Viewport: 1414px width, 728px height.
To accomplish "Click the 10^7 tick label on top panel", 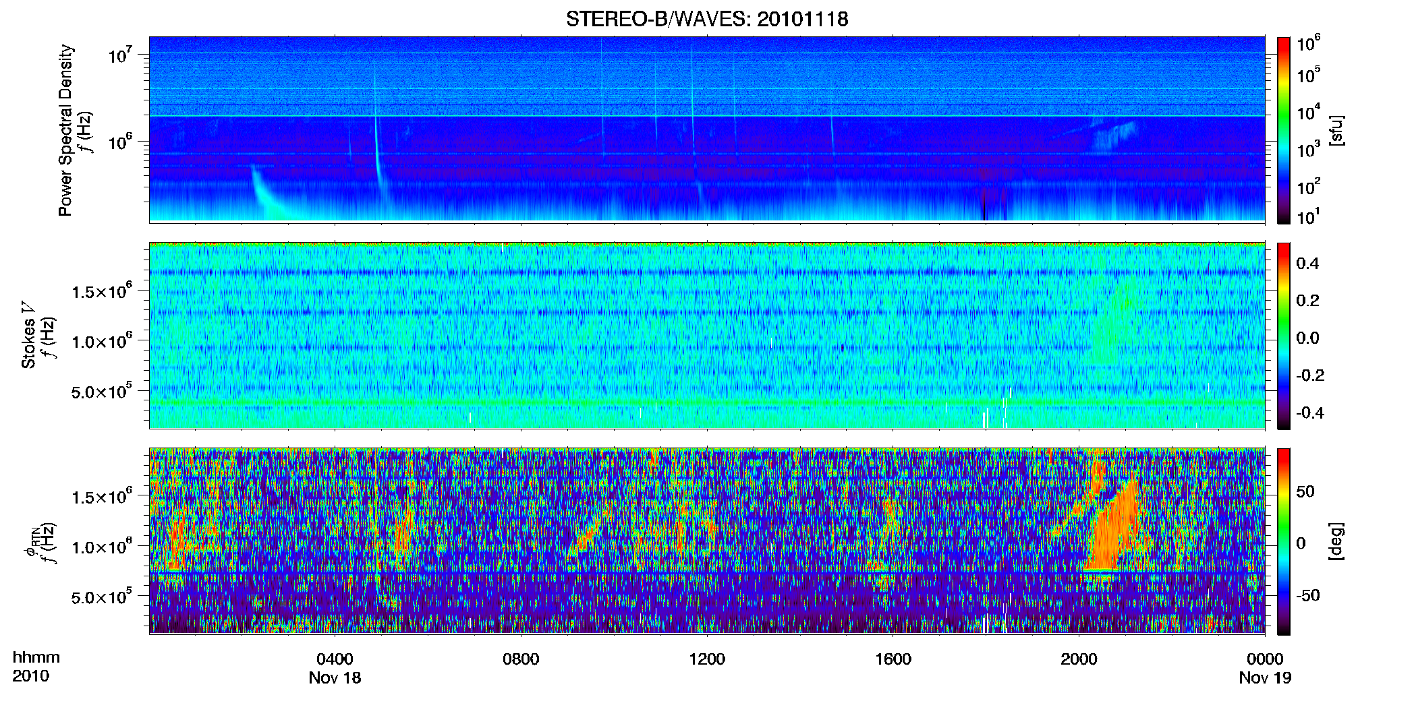I will click(121, 55).
